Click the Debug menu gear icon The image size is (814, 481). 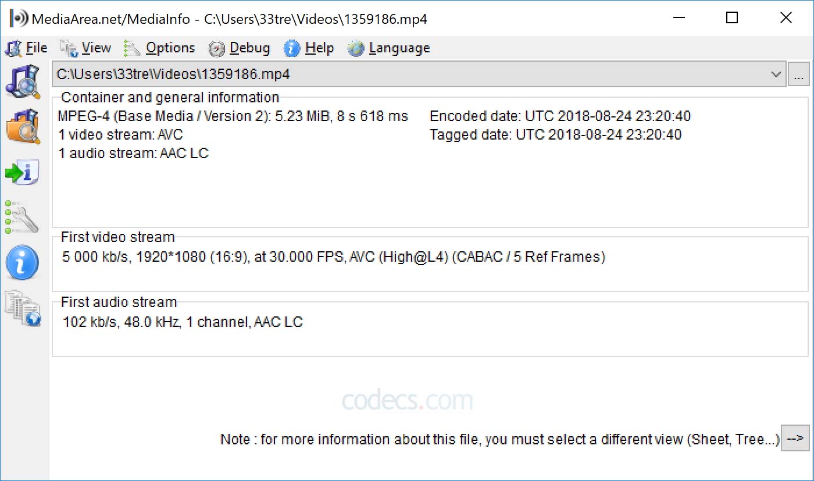point(216,48)
